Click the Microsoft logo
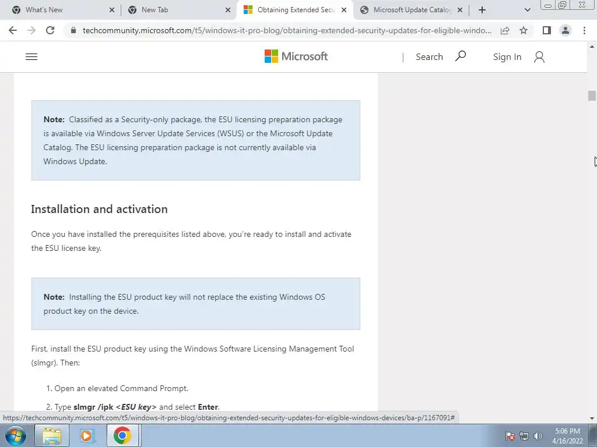597x447 pixels. 296,56
